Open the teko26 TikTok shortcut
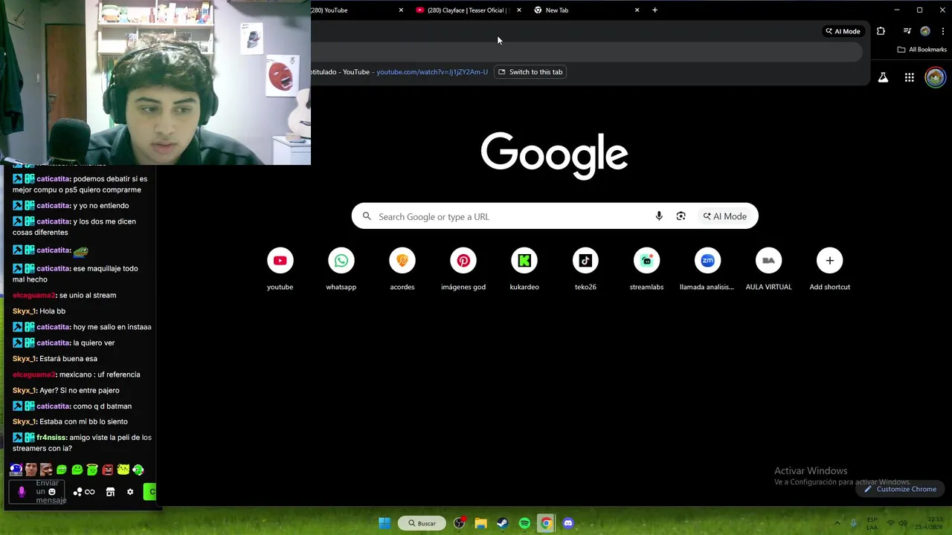Image resolution: width=952 pixels, height=535 pixels. [585, 269]
